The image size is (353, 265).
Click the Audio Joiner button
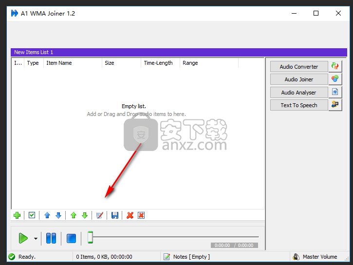299,79
